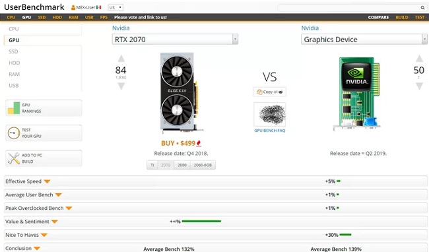Click the left Nvidia brand link
Image resolution: width=429 pixels, height=252 pixels.
pyautogui.click(x=121, y=28)
